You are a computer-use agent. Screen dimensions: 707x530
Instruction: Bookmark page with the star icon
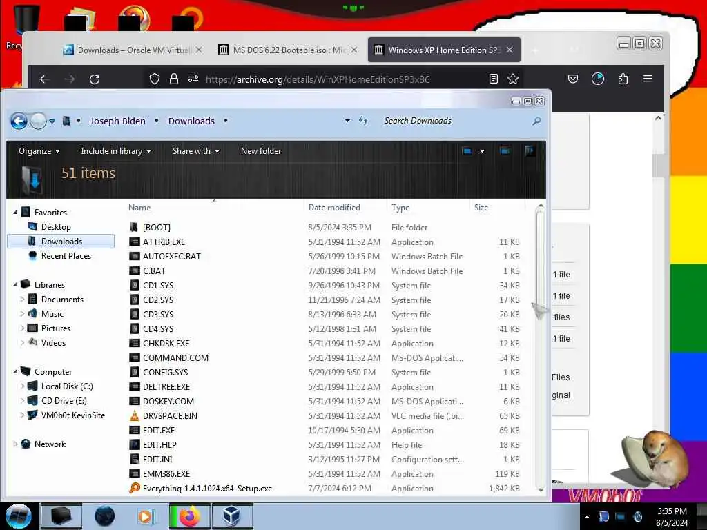point(513,79)
